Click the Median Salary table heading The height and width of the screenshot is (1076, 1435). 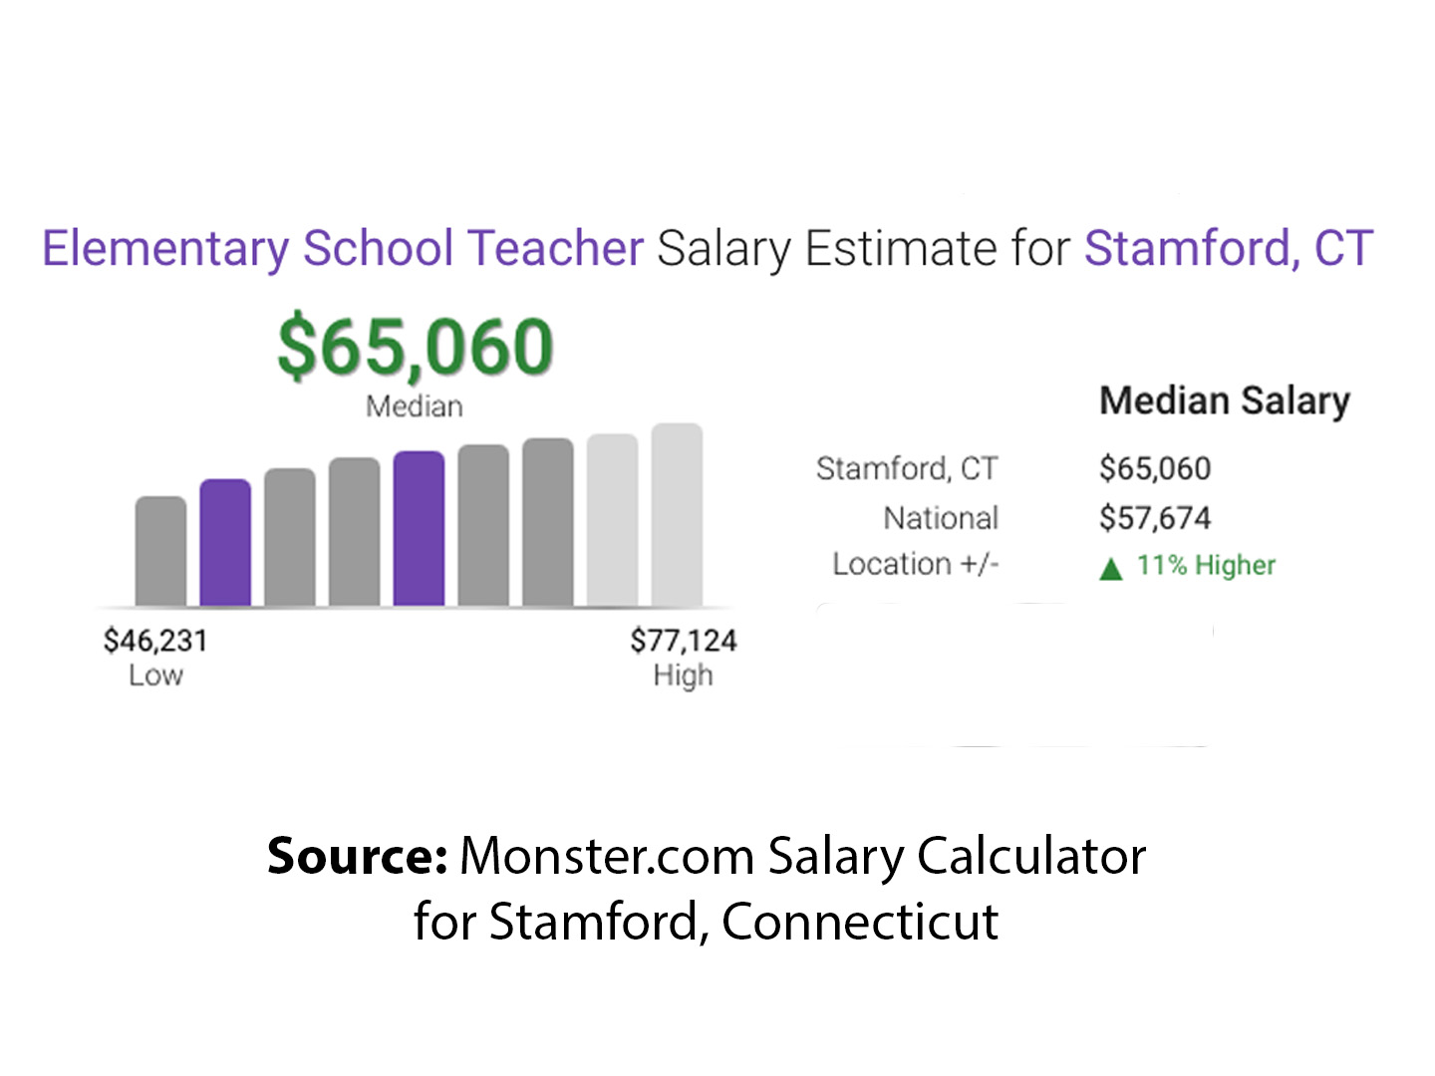(x=1224, y=401)
